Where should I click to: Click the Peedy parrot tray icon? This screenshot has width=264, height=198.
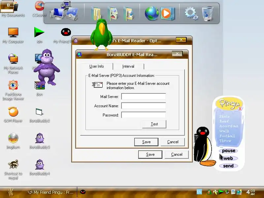[209, 192]
